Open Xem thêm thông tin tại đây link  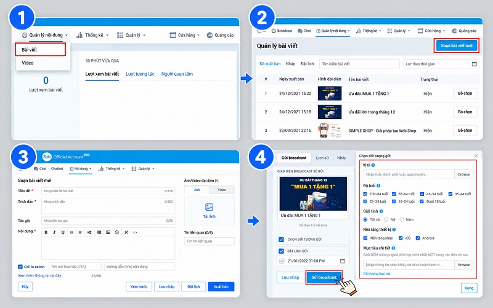pos(39,275)
